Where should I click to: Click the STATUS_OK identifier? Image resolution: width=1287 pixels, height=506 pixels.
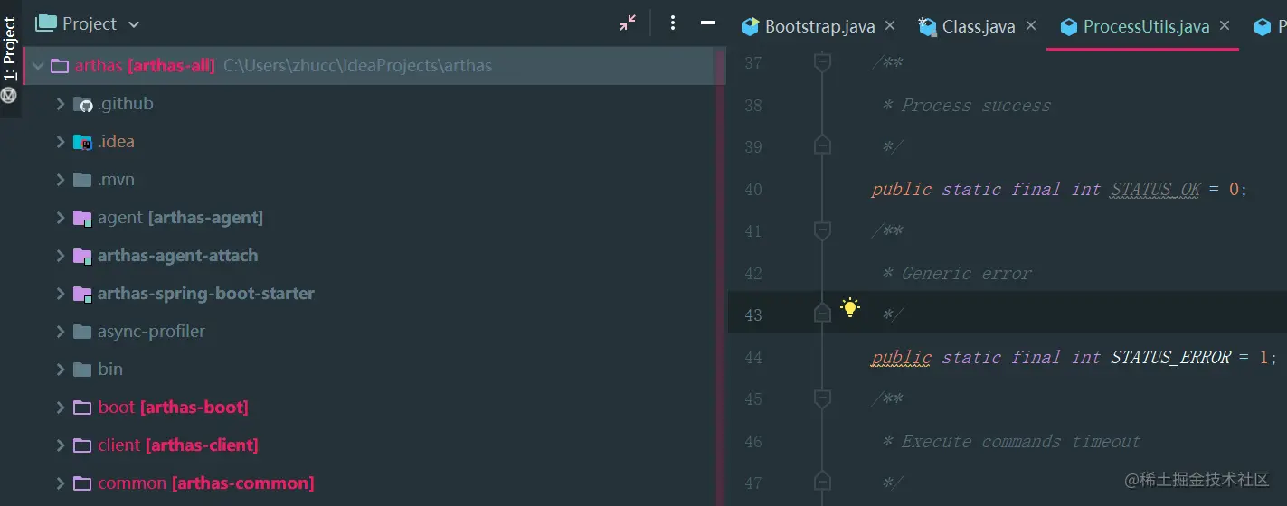1155,190
